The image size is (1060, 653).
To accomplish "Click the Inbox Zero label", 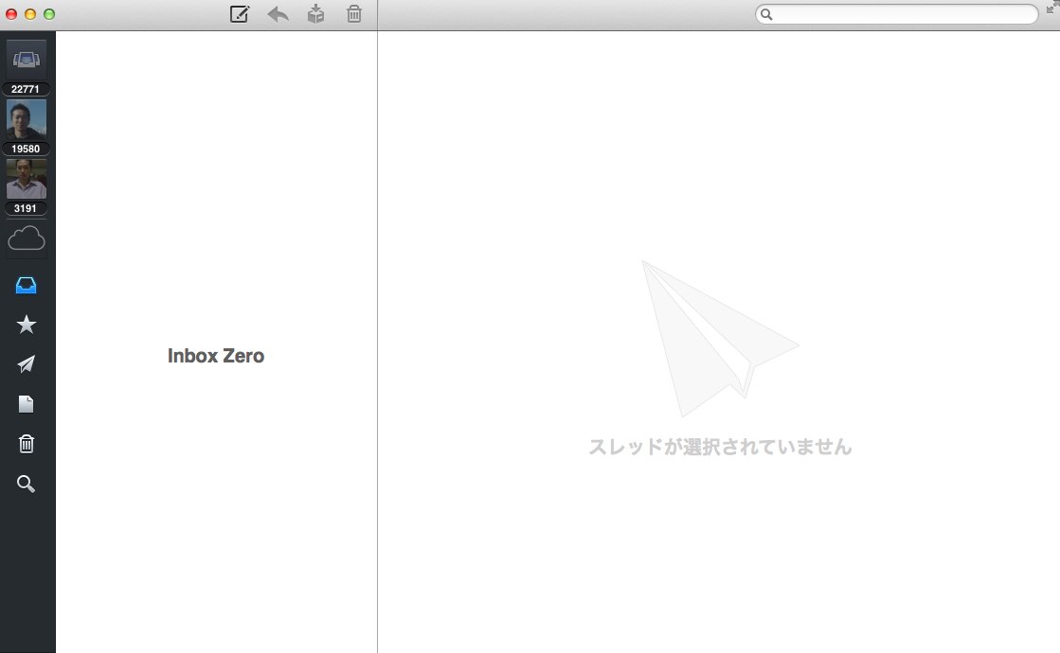I will (216, 356).
